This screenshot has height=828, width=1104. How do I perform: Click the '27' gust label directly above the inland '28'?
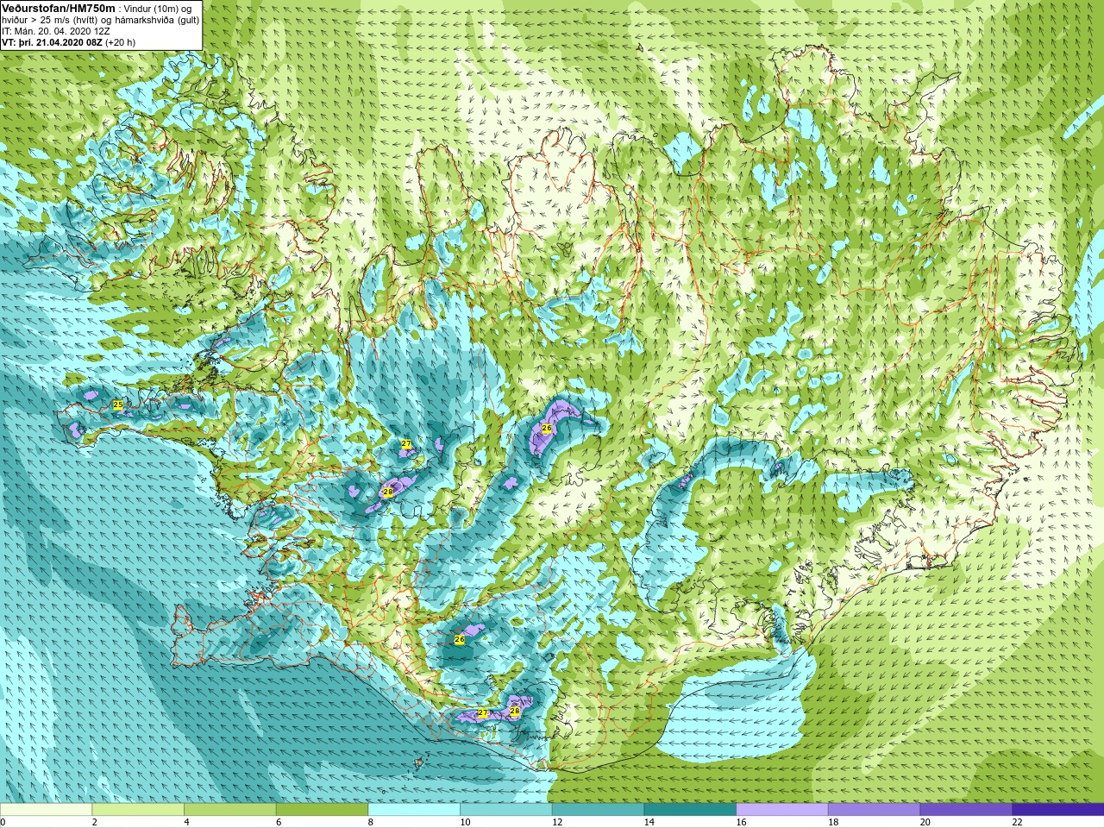pyautogui.click(x=406, y=444)
